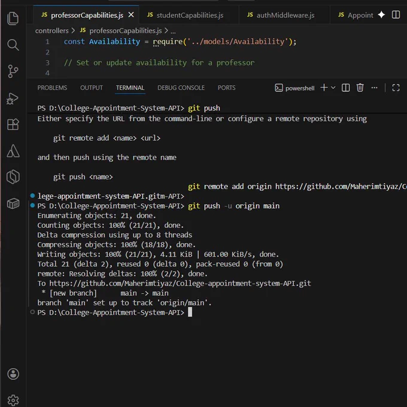Select the TERMINAL panel tab
The image size is (407, 407).
point(130,88)
